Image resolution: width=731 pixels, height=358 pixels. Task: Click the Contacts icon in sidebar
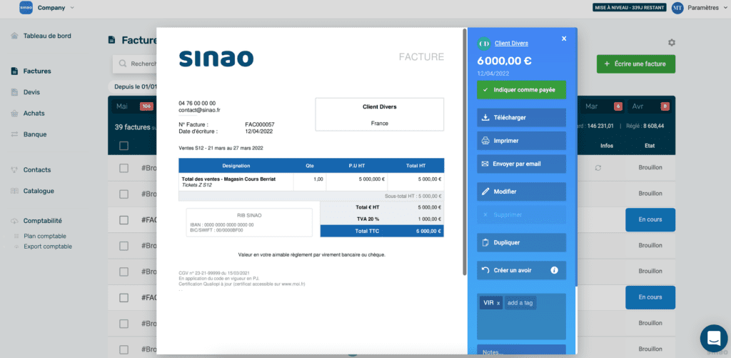point(14,170)
